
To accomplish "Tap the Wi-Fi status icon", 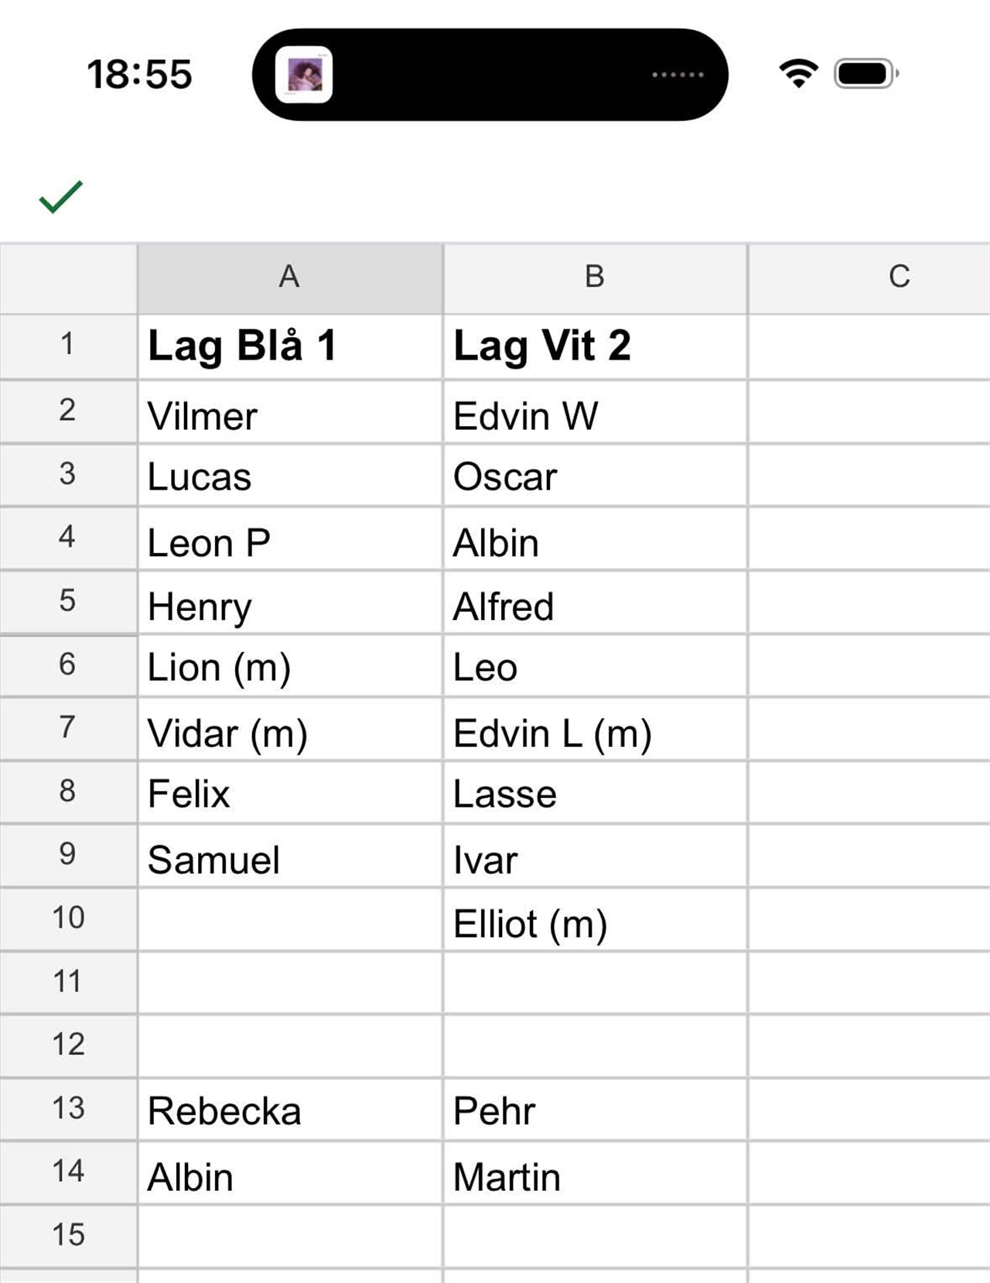I will [x=798, y=73].
